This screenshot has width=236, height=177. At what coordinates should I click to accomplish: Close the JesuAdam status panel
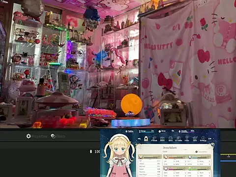click(212, 145)
